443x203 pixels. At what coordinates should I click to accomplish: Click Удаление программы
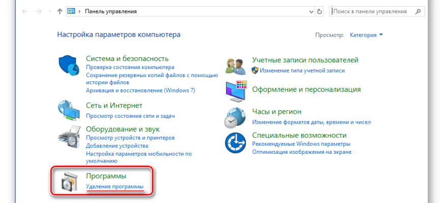click(x=115, y=186)
